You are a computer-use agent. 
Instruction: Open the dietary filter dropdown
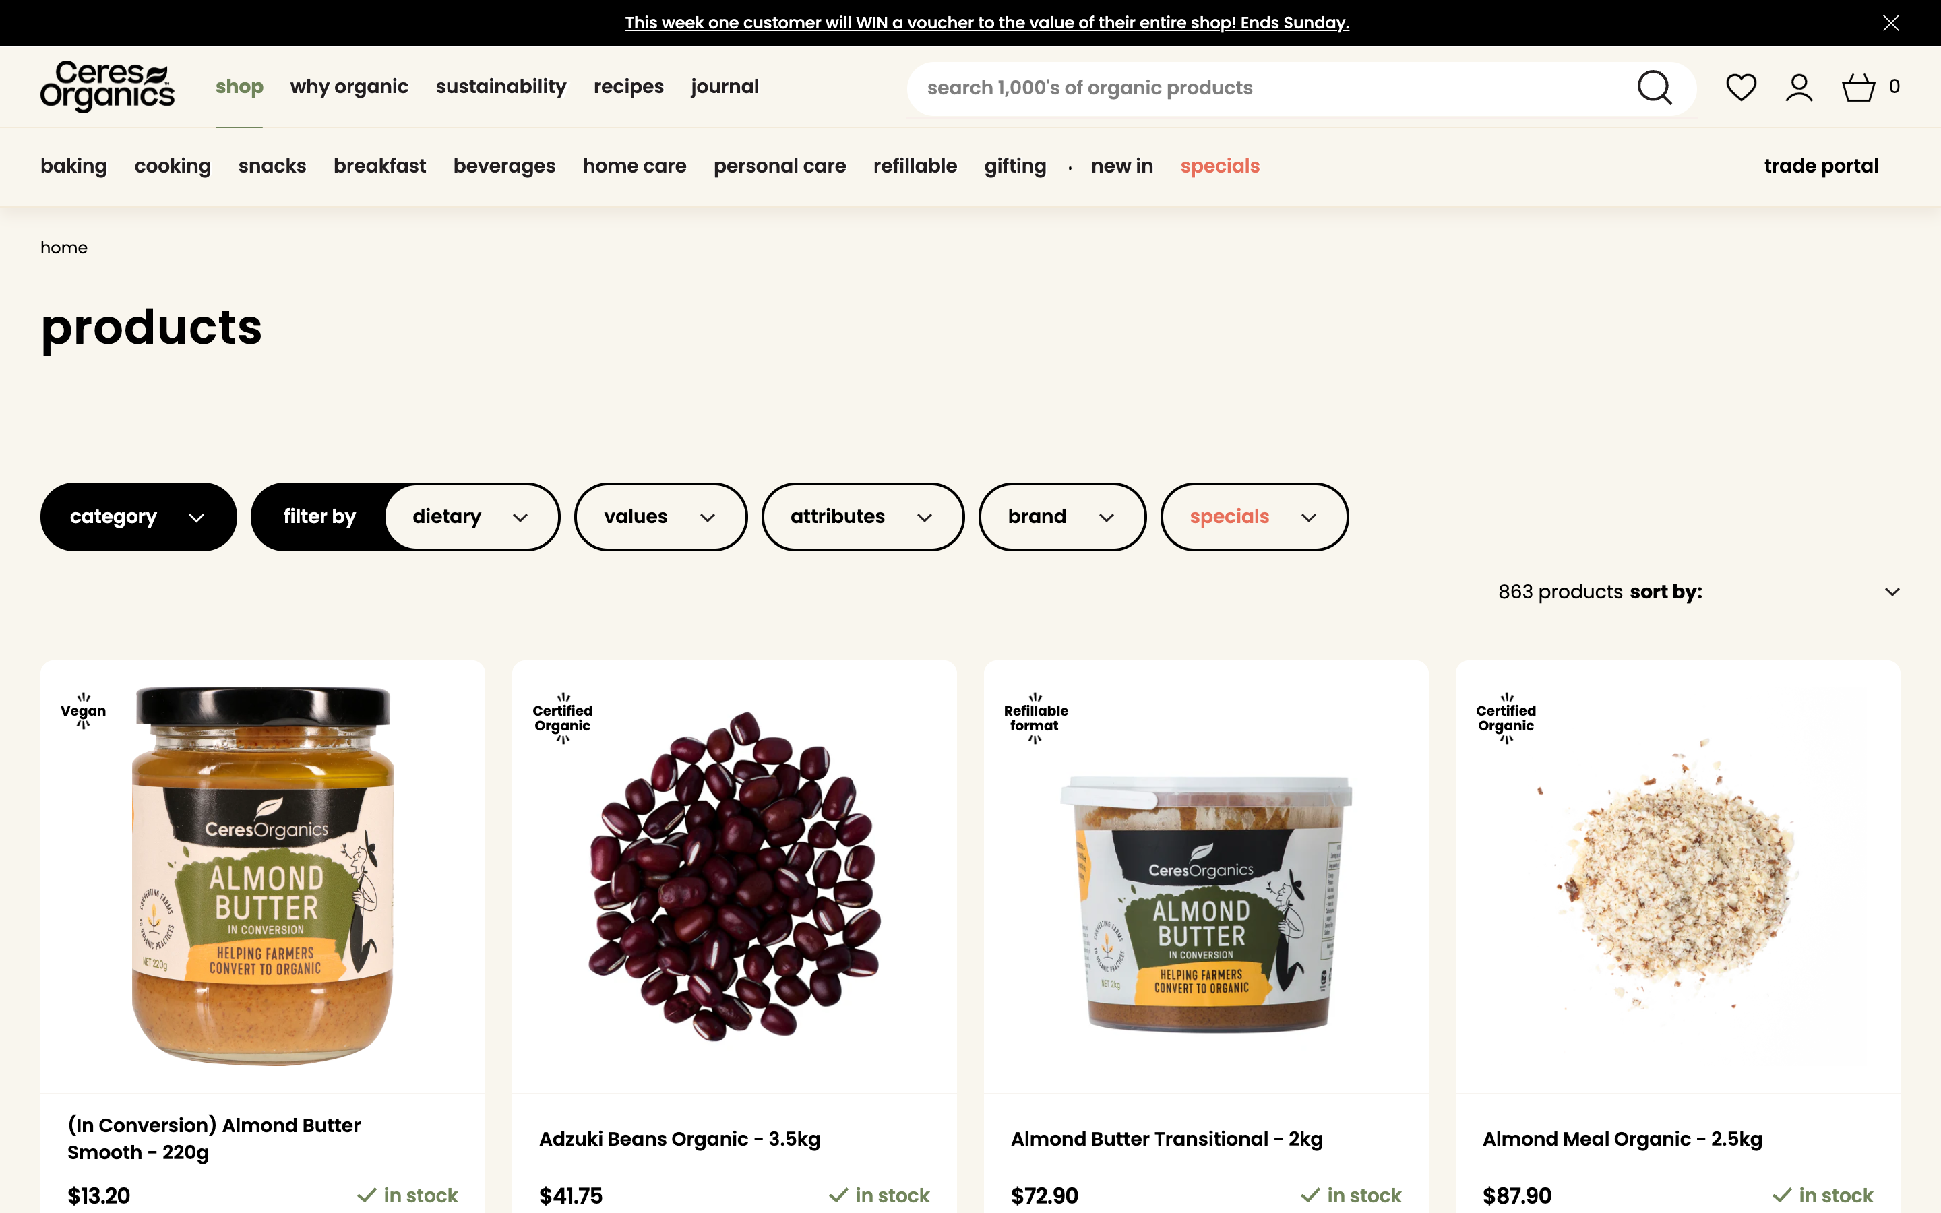(472, 517)
